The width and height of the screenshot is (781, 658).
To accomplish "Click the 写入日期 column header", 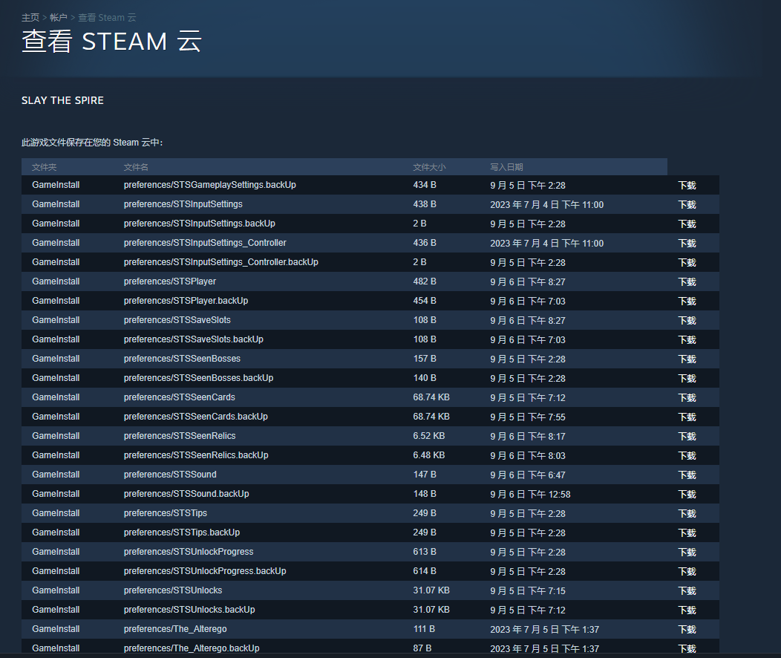I will tap(506, 167).
